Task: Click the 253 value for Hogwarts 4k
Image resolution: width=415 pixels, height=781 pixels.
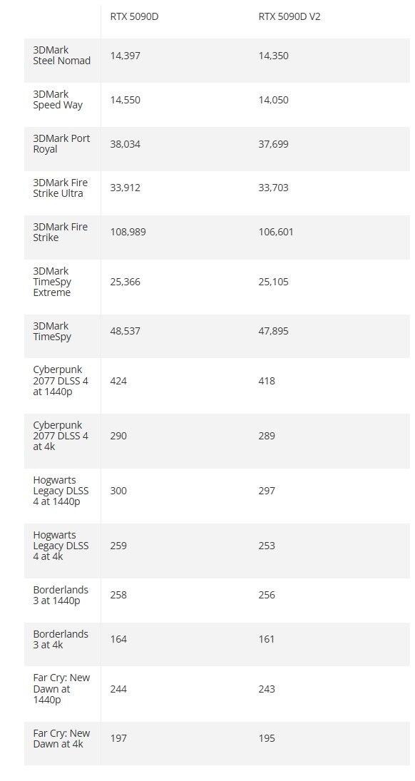Action: point(267,546)
